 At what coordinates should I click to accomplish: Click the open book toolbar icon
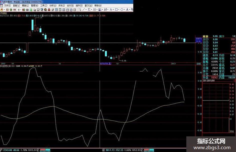[38, 10]
